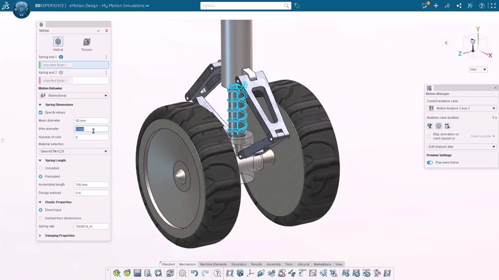Select the Direct input elastic option
The width and height of the screenshot is (499, 280).
coord(41,210)
